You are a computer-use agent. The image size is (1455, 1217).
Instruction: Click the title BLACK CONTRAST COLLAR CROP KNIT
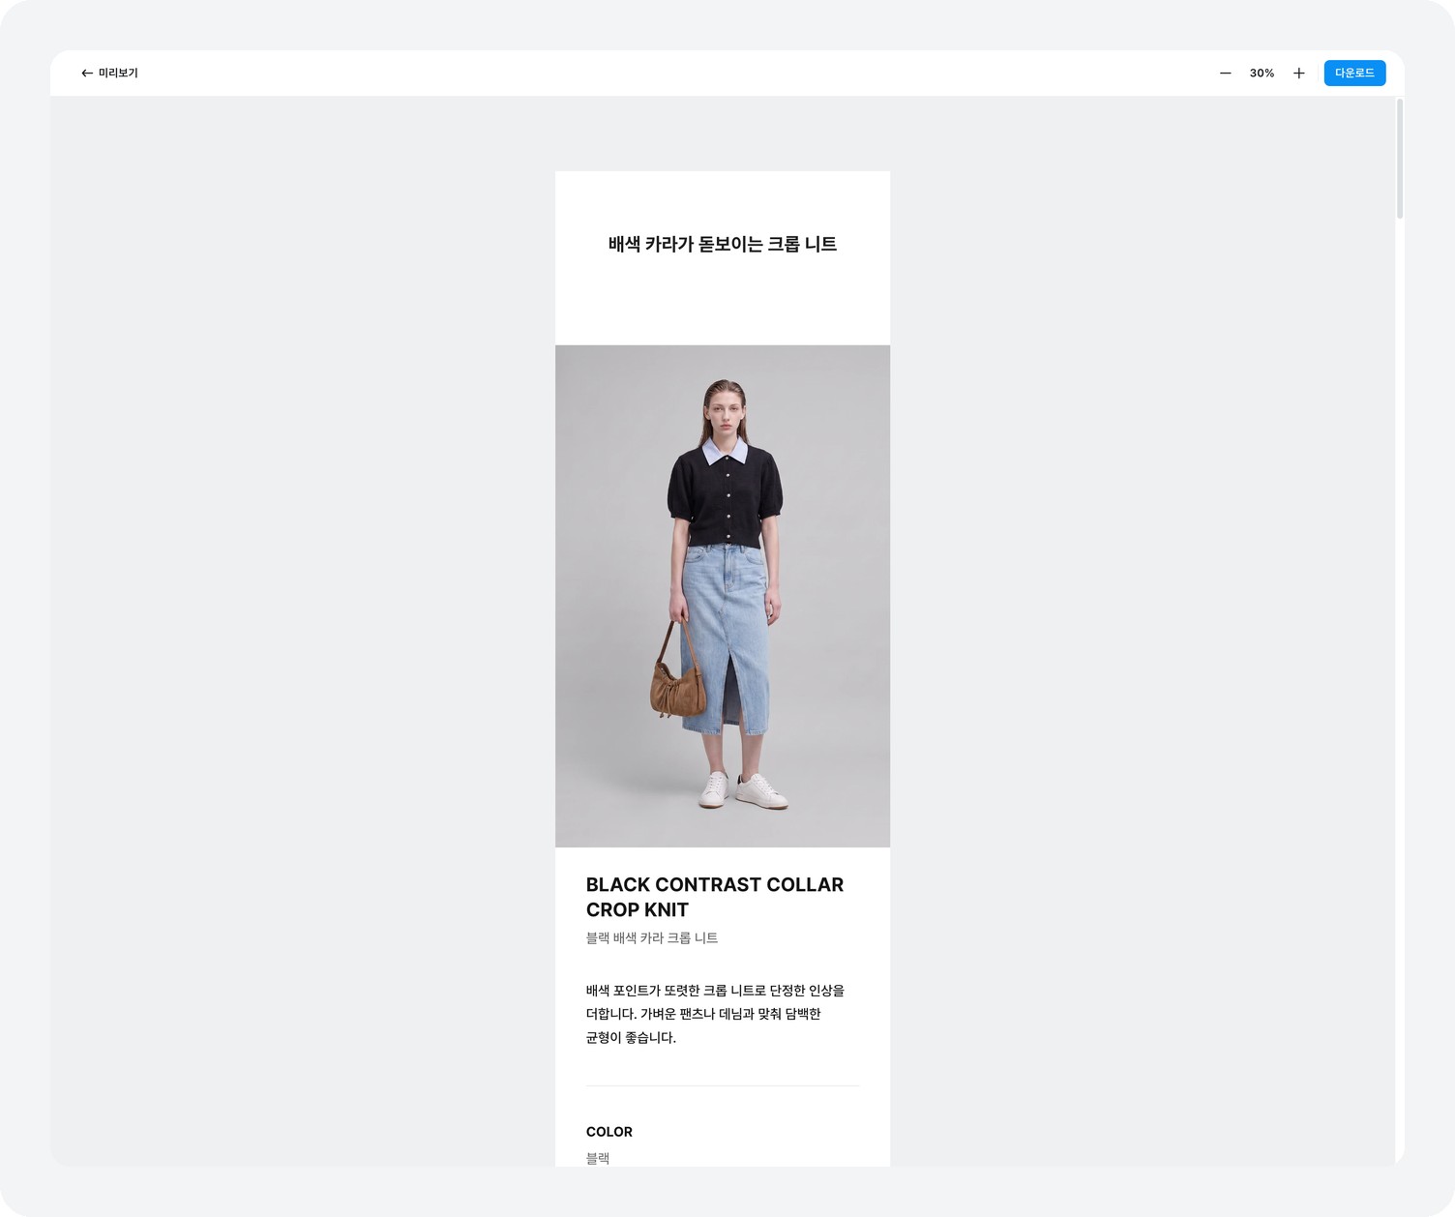click(x=715, y=897)
